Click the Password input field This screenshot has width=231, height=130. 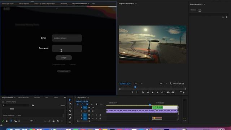point(67,48)
